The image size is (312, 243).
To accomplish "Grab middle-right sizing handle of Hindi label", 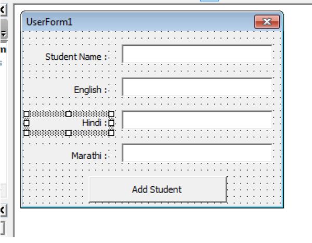I will click(x=111, y=123).
